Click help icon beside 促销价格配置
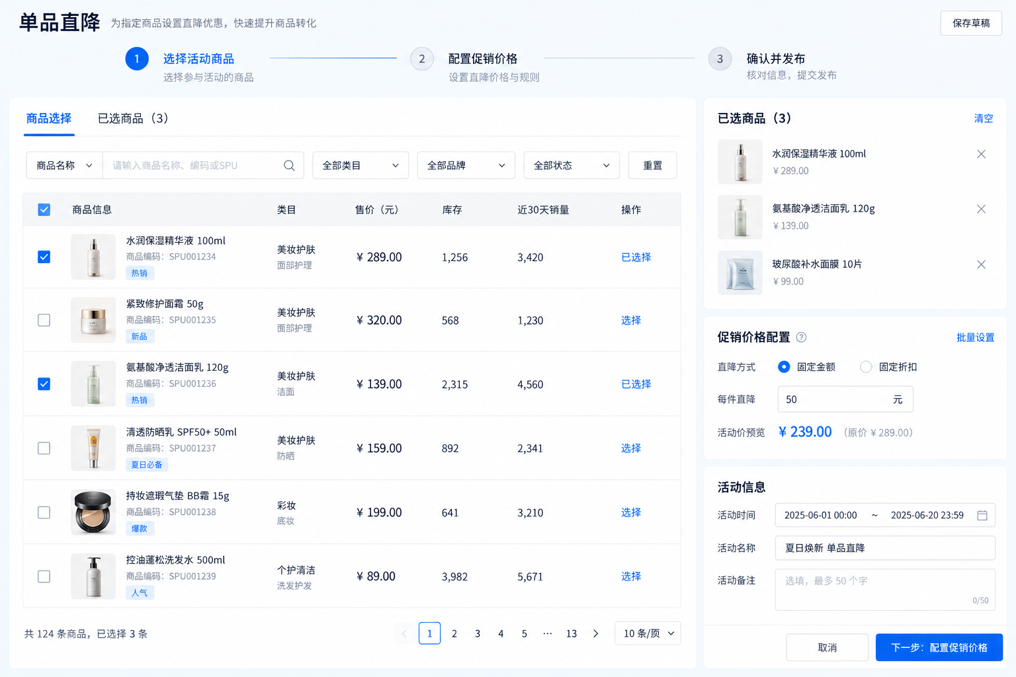Screen dimensions: 1016x677 [x=801, y=337]
